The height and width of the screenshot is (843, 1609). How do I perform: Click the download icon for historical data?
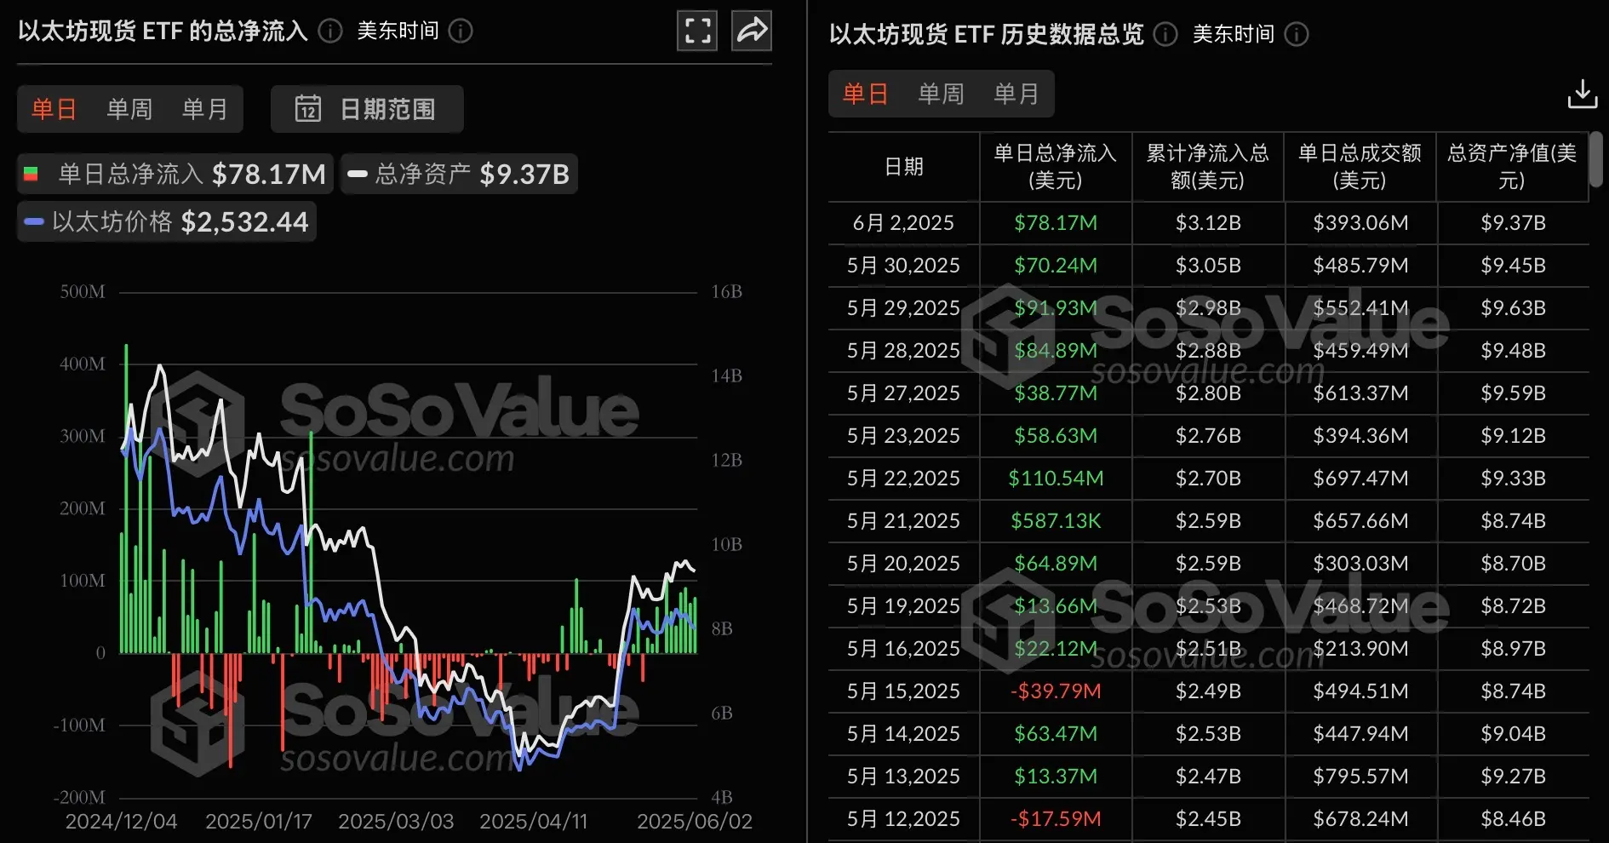point(1581,94)
